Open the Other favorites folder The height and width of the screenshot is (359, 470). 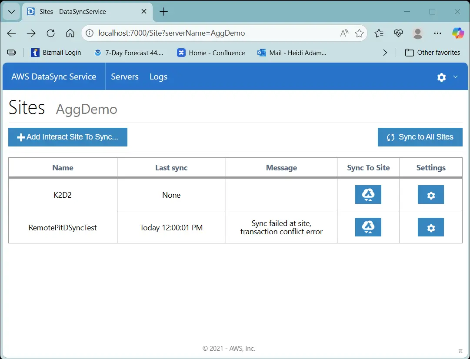(x=432, y=53)
